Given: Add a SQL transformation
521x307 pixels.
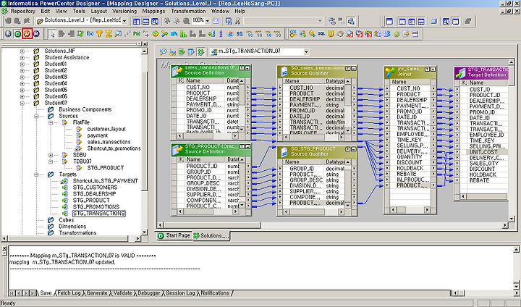Looking at the screenshot, I should coord(321,34).
